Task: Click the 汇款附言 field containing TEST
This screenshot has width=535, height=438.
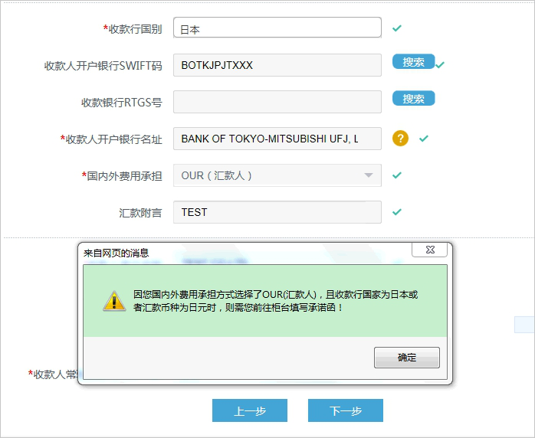Action: (277, 212)
